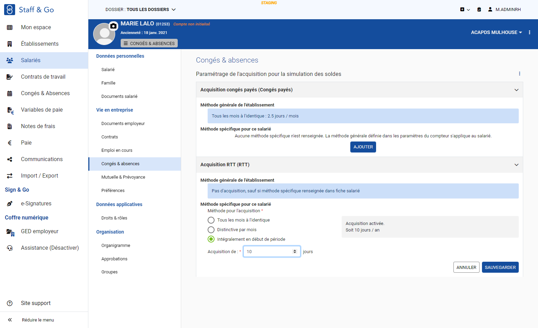The image size is (538, 328).
Task: Click the Staff & Go logo icon
Action: [10, 10]
